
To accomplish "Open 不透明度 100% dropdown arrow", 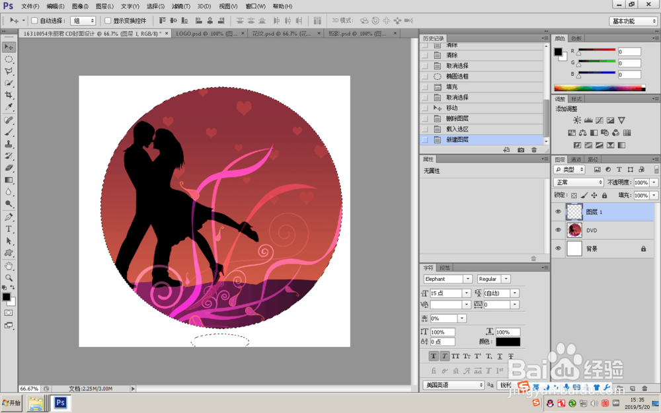I will [654, 182].
